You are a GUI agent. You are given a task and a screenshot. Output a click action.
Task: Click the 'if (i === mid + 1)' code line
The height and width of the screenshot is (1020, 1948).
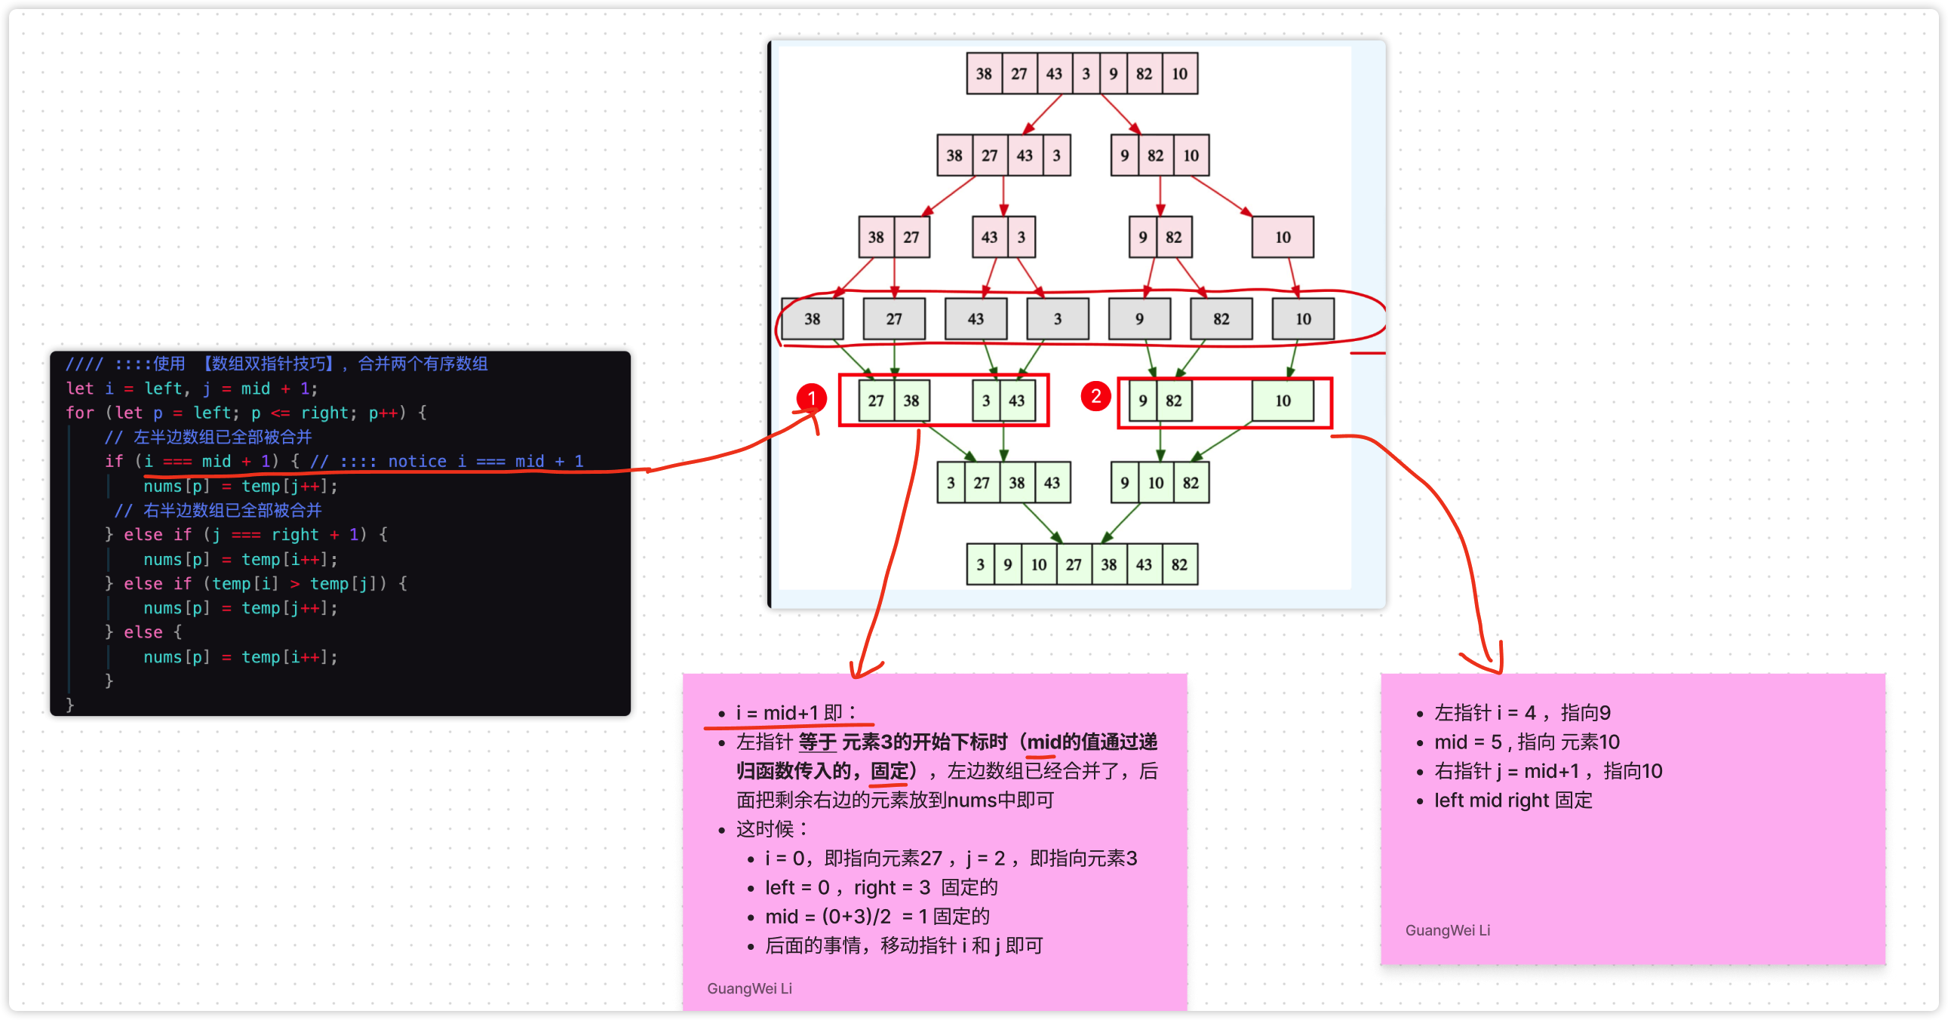(x=344, y=461)
